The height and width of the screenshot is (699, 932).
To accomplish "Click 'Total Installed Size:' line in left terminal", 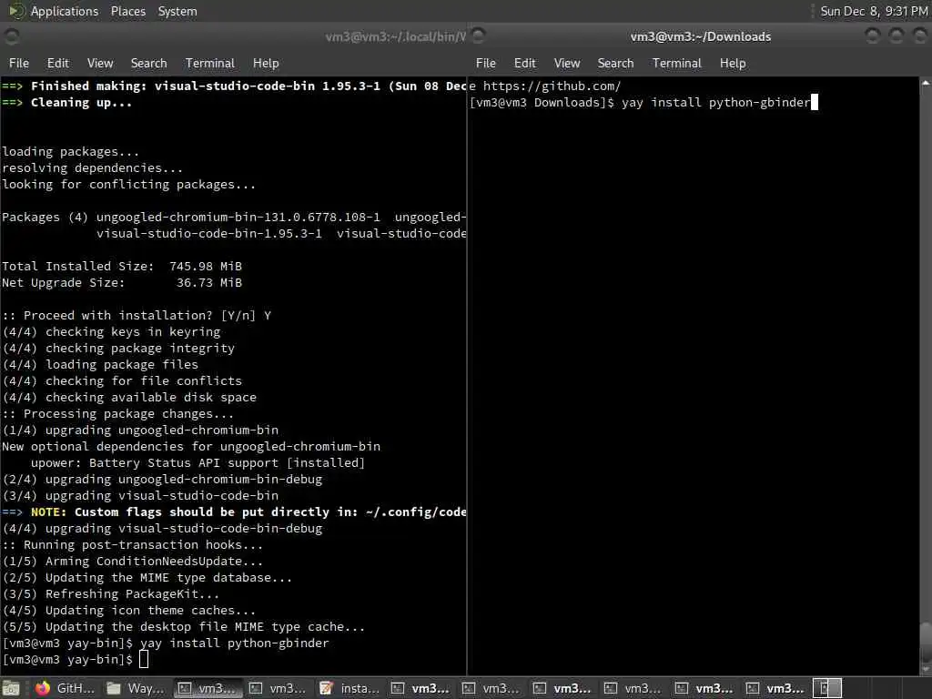I will pos(122,267).
